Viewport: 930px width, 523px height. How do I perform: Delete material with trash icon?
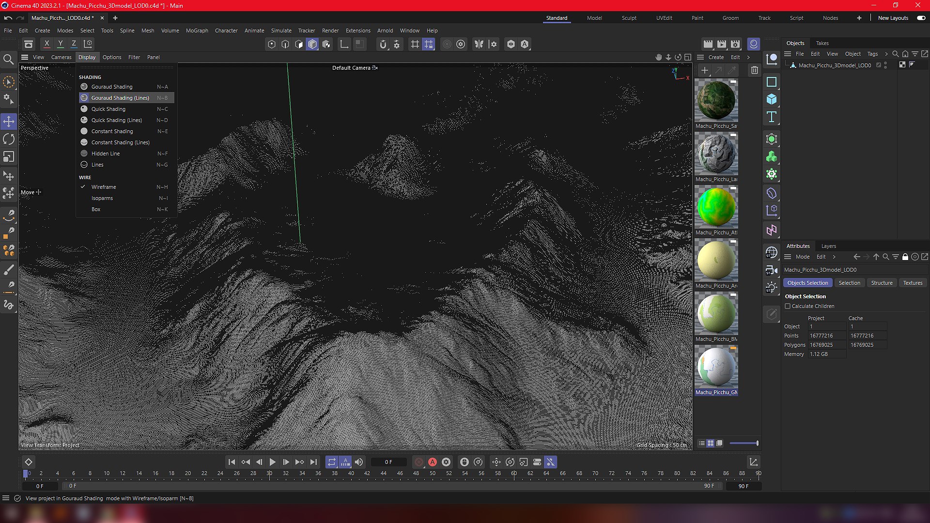point(755,71)
